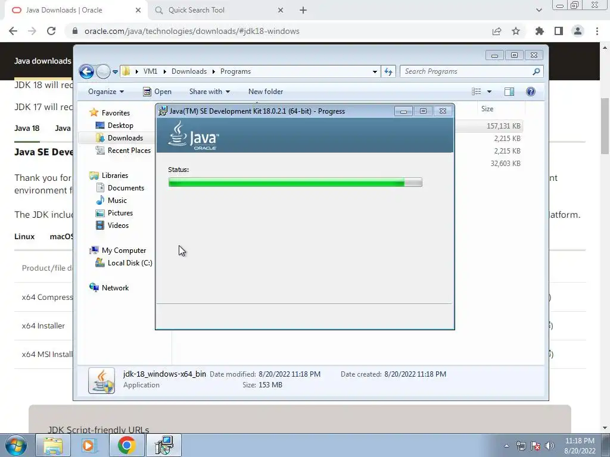Click the change view icon
The height and width of the screenshot is (457, 610).
coord(476,92)
